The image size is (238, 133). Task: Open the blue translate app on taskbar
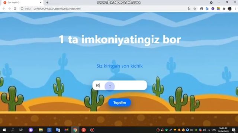pos(58,130)
